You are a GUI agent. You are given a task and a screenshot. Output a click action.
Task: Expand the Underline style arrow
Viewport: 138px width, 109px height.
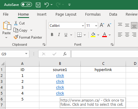coord(71,35)
